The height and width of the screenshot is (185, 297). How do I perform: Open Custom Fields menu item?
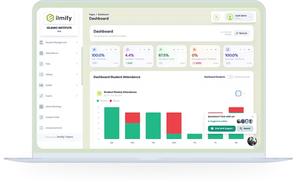[x=59, y=117]
